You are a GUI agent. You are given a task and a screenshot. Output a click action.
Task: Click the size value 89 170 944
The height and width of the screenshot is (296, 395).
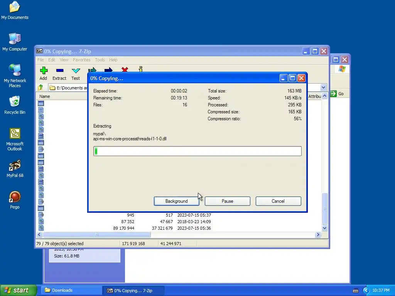point(124,228)
